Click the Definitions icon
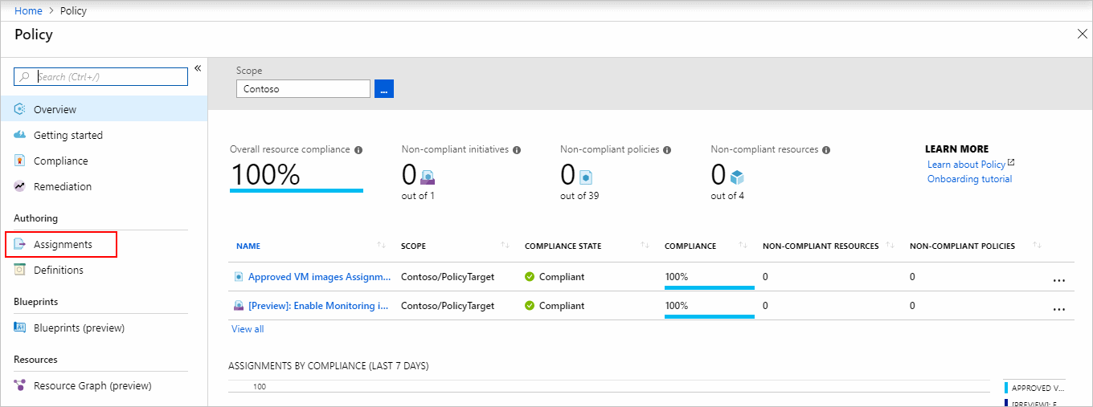Screen dimensions: 1093x407 click(20, 270)
